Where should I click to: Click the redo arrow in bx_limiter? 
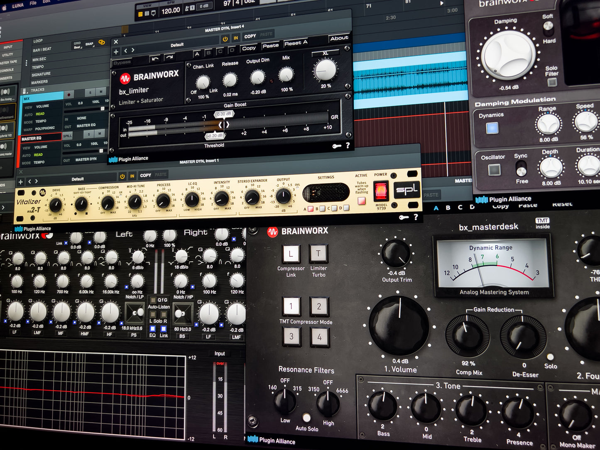click(169, 57)
